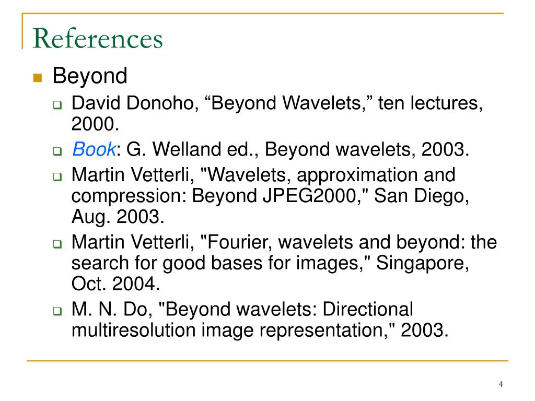Click the blue Book link
Viewport: 535px width, 401px height.
pos(94,149)
